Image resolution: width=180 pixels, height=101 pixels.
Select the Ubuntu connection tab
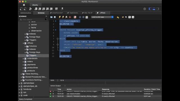tap(35, 5)
